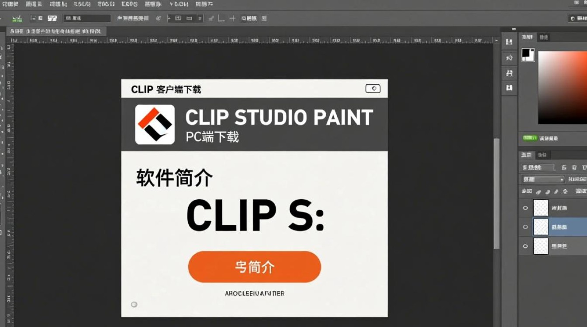Click the crosshair alignment icon in the top toolbar
Image resolution: width=587 pixels, height=327 pixels.
[231, 18]
